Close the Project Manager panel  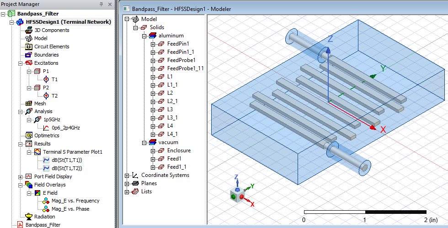pyautogui.click(x=110, y=4)
